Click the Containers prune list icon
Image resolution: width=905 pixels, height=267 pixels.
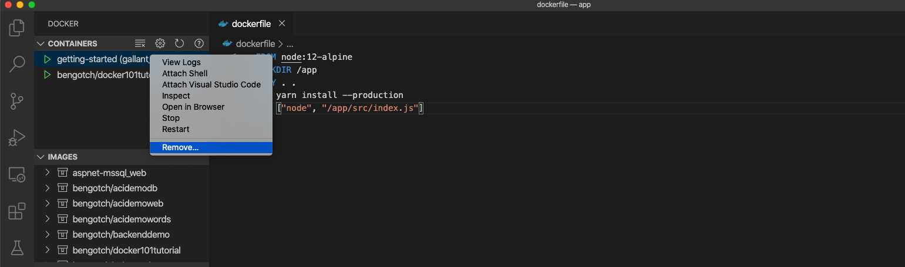tap(140, 43)
